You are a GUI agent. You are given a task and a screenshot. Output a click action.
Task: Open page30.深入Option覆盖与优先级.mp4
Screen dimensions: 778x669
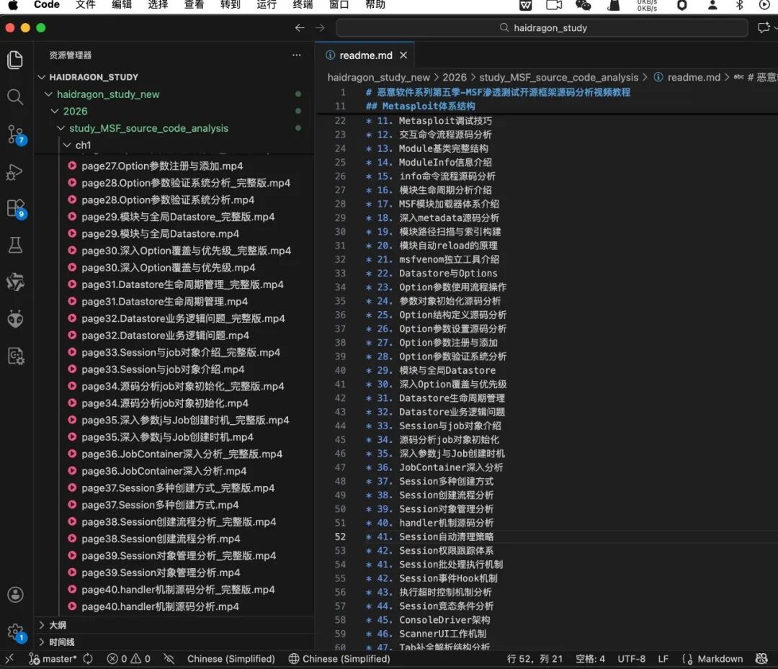[168, 267]
